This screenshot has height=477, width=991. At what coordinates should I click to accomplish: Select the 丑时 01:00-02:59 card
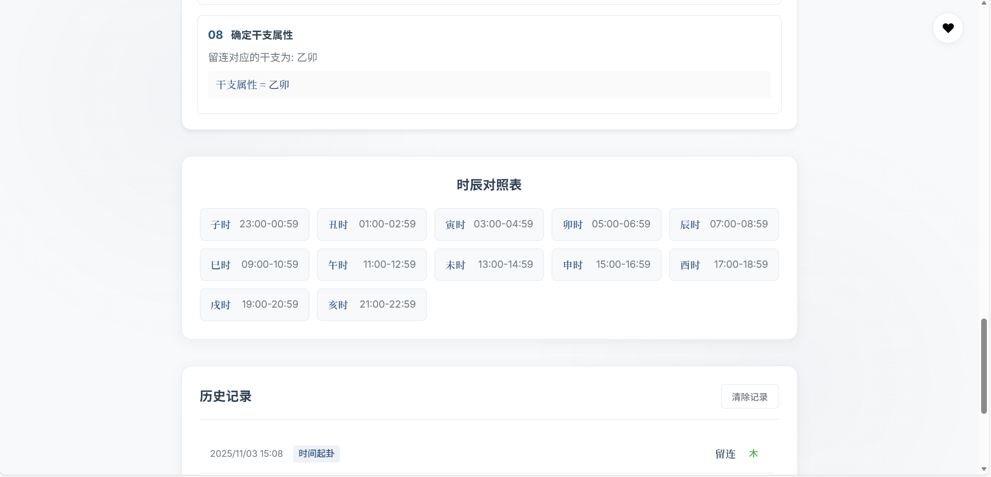371,225
